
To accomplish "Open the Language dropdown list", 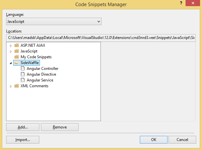I will pyautogui.click(x=54, y=22).
